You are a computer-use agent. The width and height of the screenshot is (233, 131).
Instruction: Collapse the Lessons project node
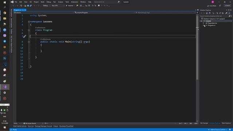click(201, 21)
